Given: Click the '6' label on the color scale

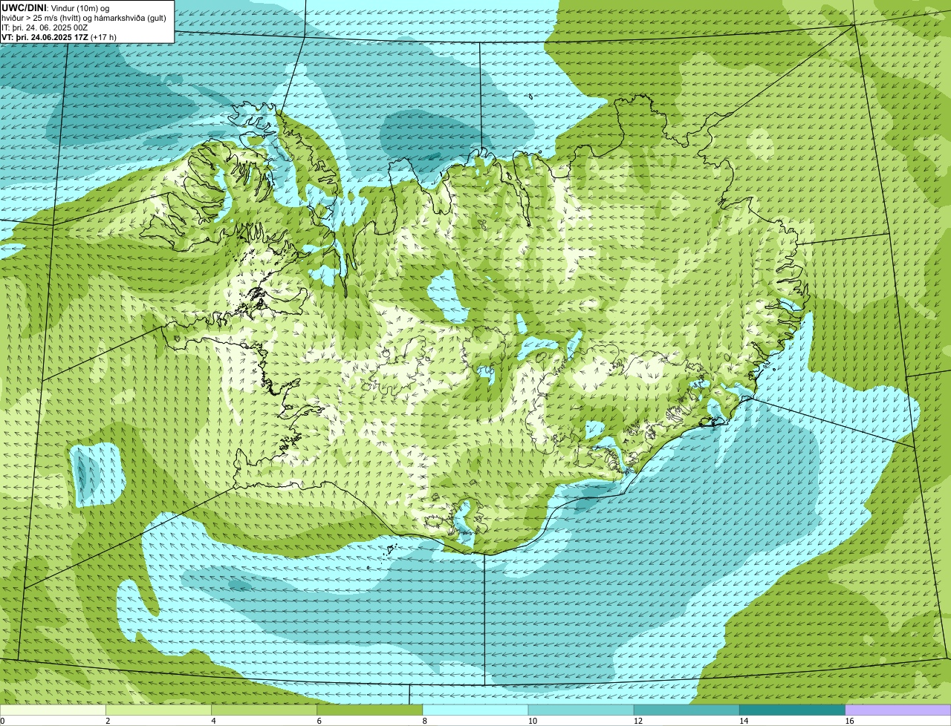Looking at the screenshot, I should pos(319,721).
